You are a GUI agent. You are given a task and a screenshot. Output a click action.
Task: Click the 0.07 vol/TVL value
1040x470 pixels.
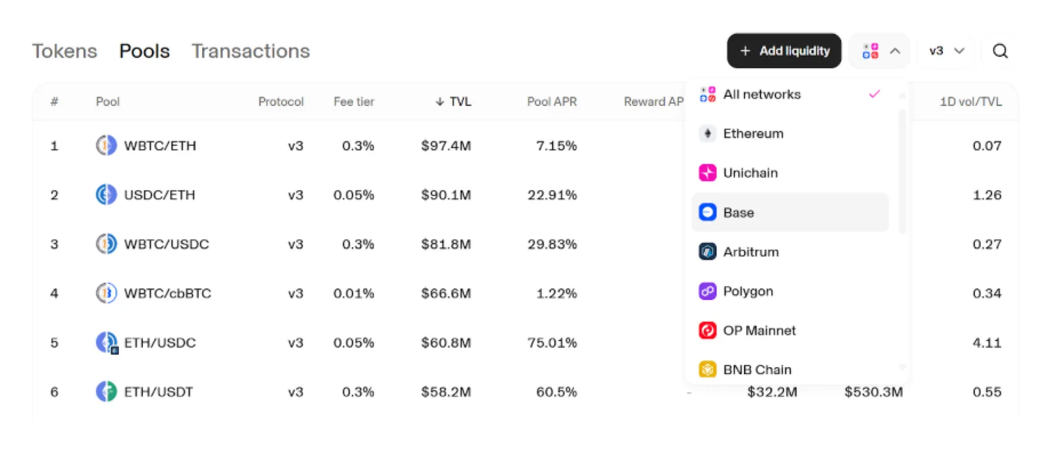coord(987,145)
